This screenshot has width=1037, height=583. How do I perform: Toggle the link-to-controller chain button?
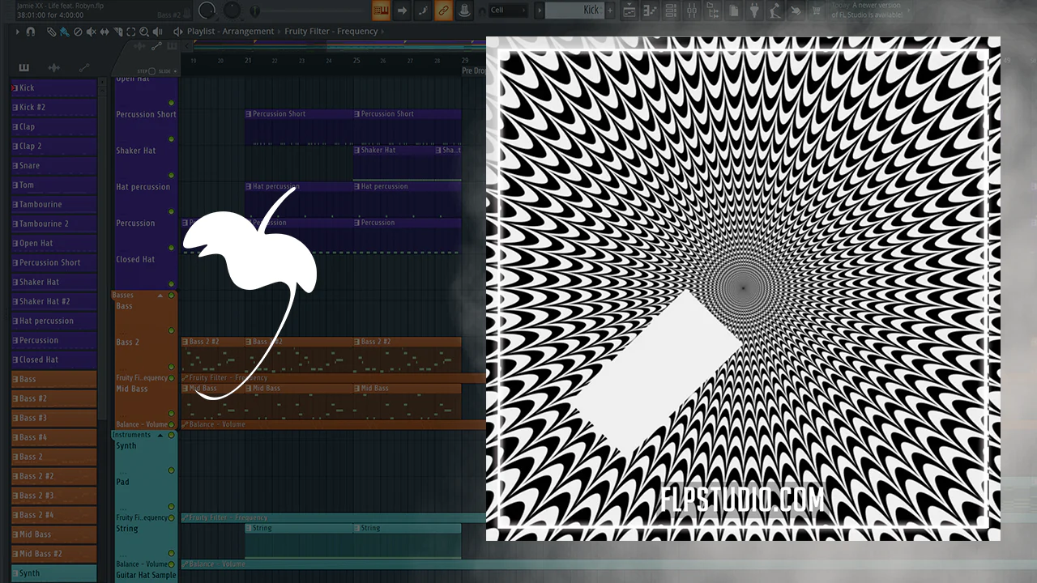(x=443, y=11)
